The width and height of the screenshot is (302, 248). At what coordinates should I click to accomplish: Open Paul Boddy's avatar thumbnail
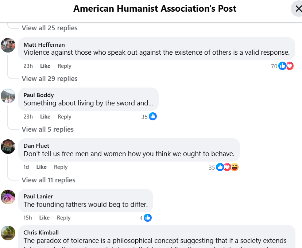[8, 96]
